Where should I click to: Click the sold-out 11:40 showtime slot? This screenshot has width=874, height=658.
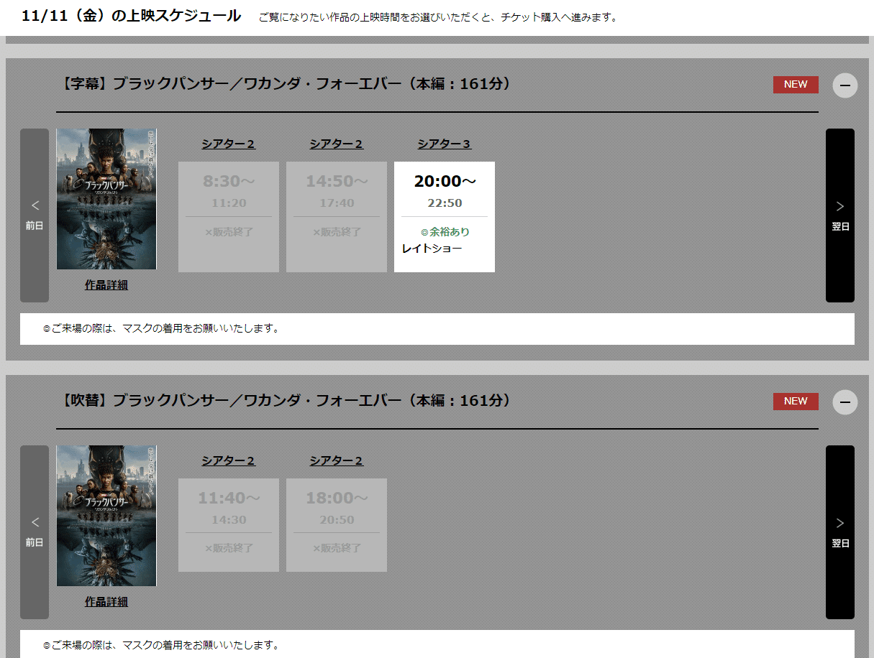(229, 525)
